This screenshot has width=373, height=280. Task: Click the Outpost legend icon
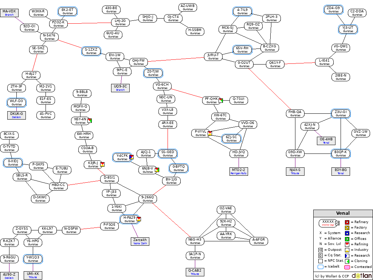321,250
